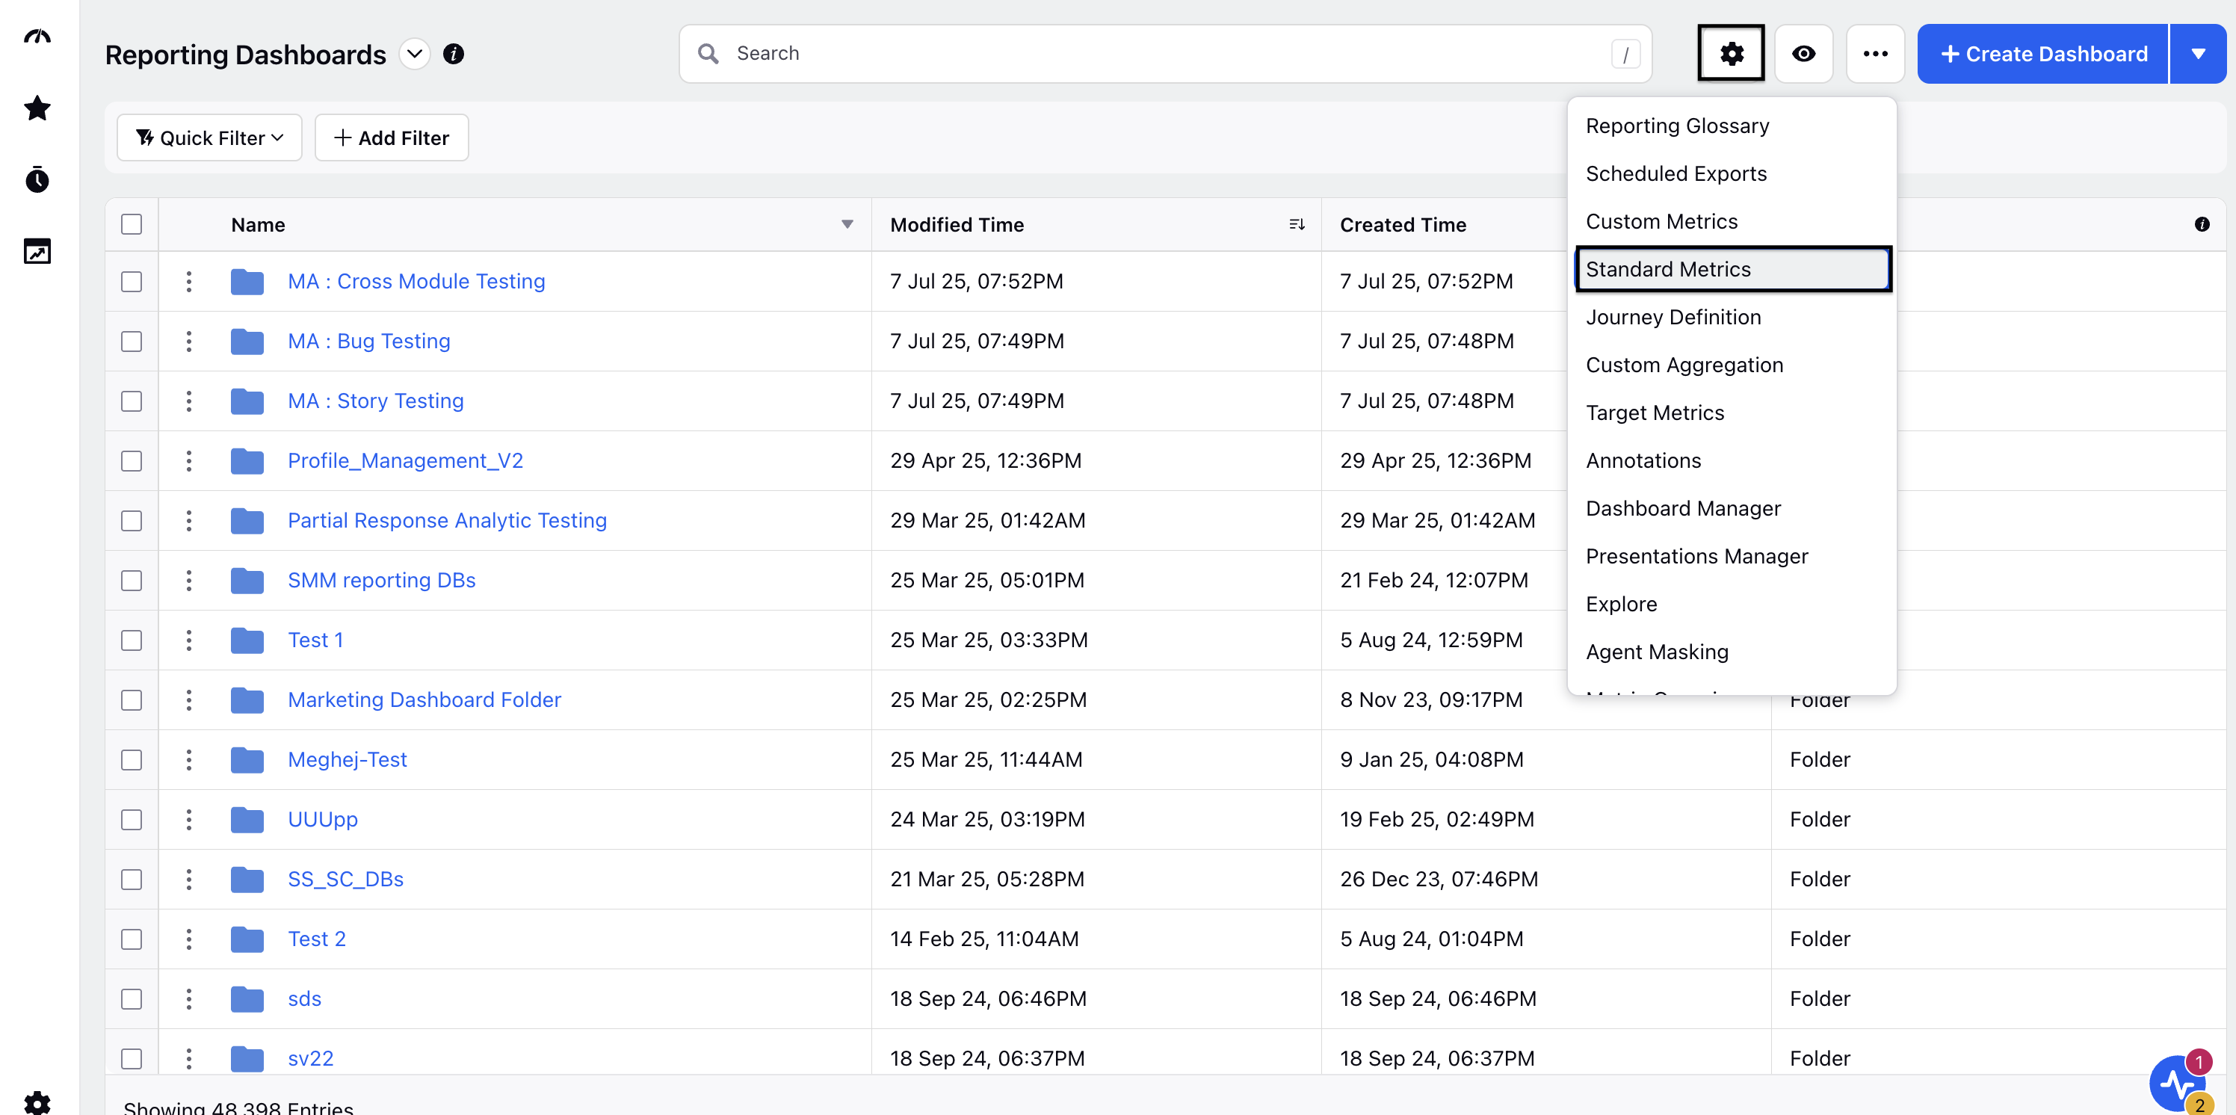Viewport: 2236px width, 1115px height.
Task: Click the Add Filter button
Action: [392, 138]
